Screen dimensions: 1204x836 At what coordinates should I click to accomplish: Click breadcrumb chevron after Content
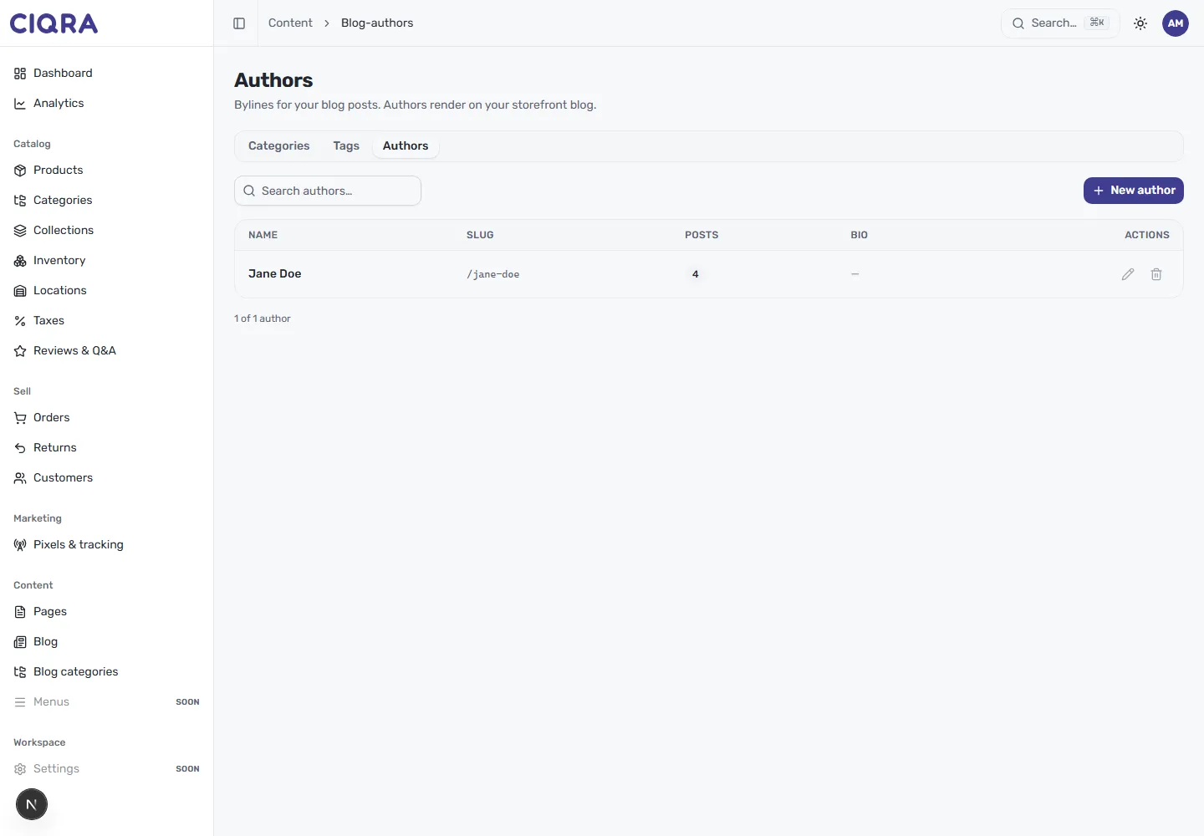[x=327, y=23]
